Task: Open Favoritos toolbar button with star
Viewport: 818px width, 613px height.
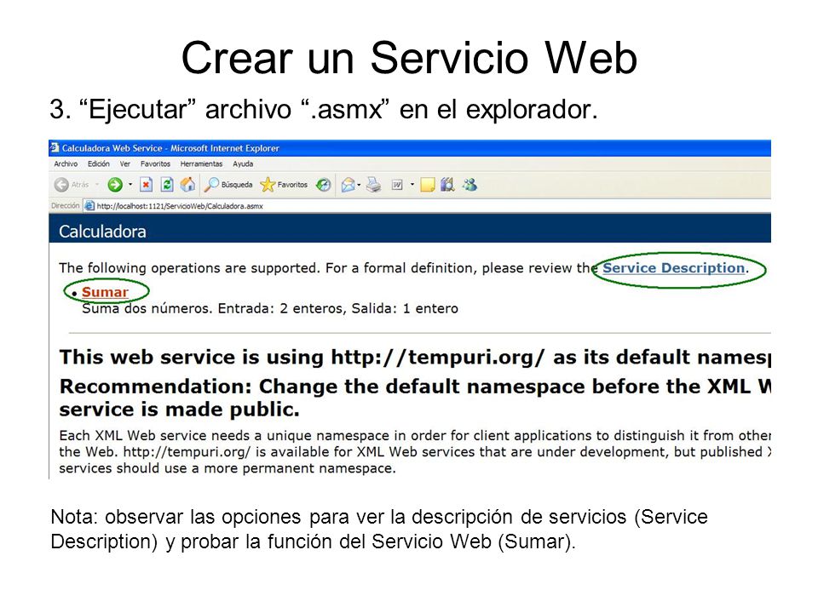Action: click(284, 185)
